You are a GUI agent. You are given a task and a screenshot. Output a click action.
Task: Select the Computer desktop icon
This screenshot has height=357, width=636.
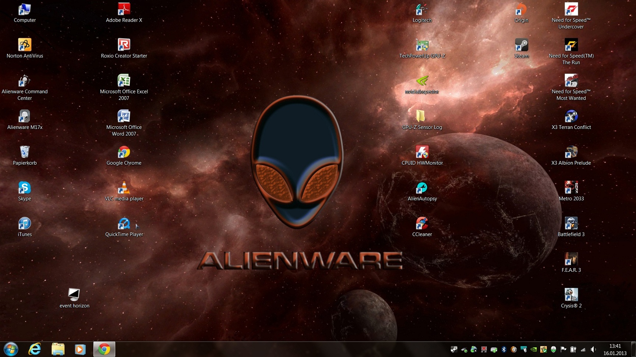tap(25, 13)
